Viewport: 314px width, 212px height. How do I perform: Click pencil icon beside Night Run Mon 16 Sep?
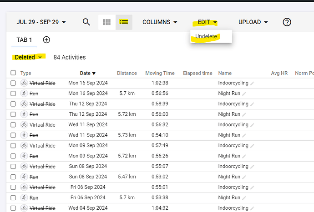tap(244, 94)
